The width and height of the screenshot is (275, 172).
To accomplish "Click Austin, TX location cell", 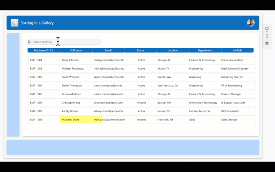I will [163, 68].
